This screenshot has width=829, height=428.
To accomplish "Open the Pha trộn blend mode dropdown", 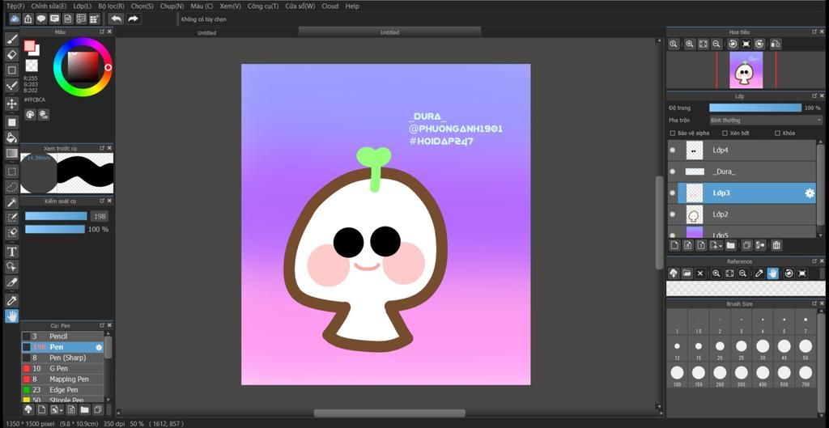I will (766, 121).
